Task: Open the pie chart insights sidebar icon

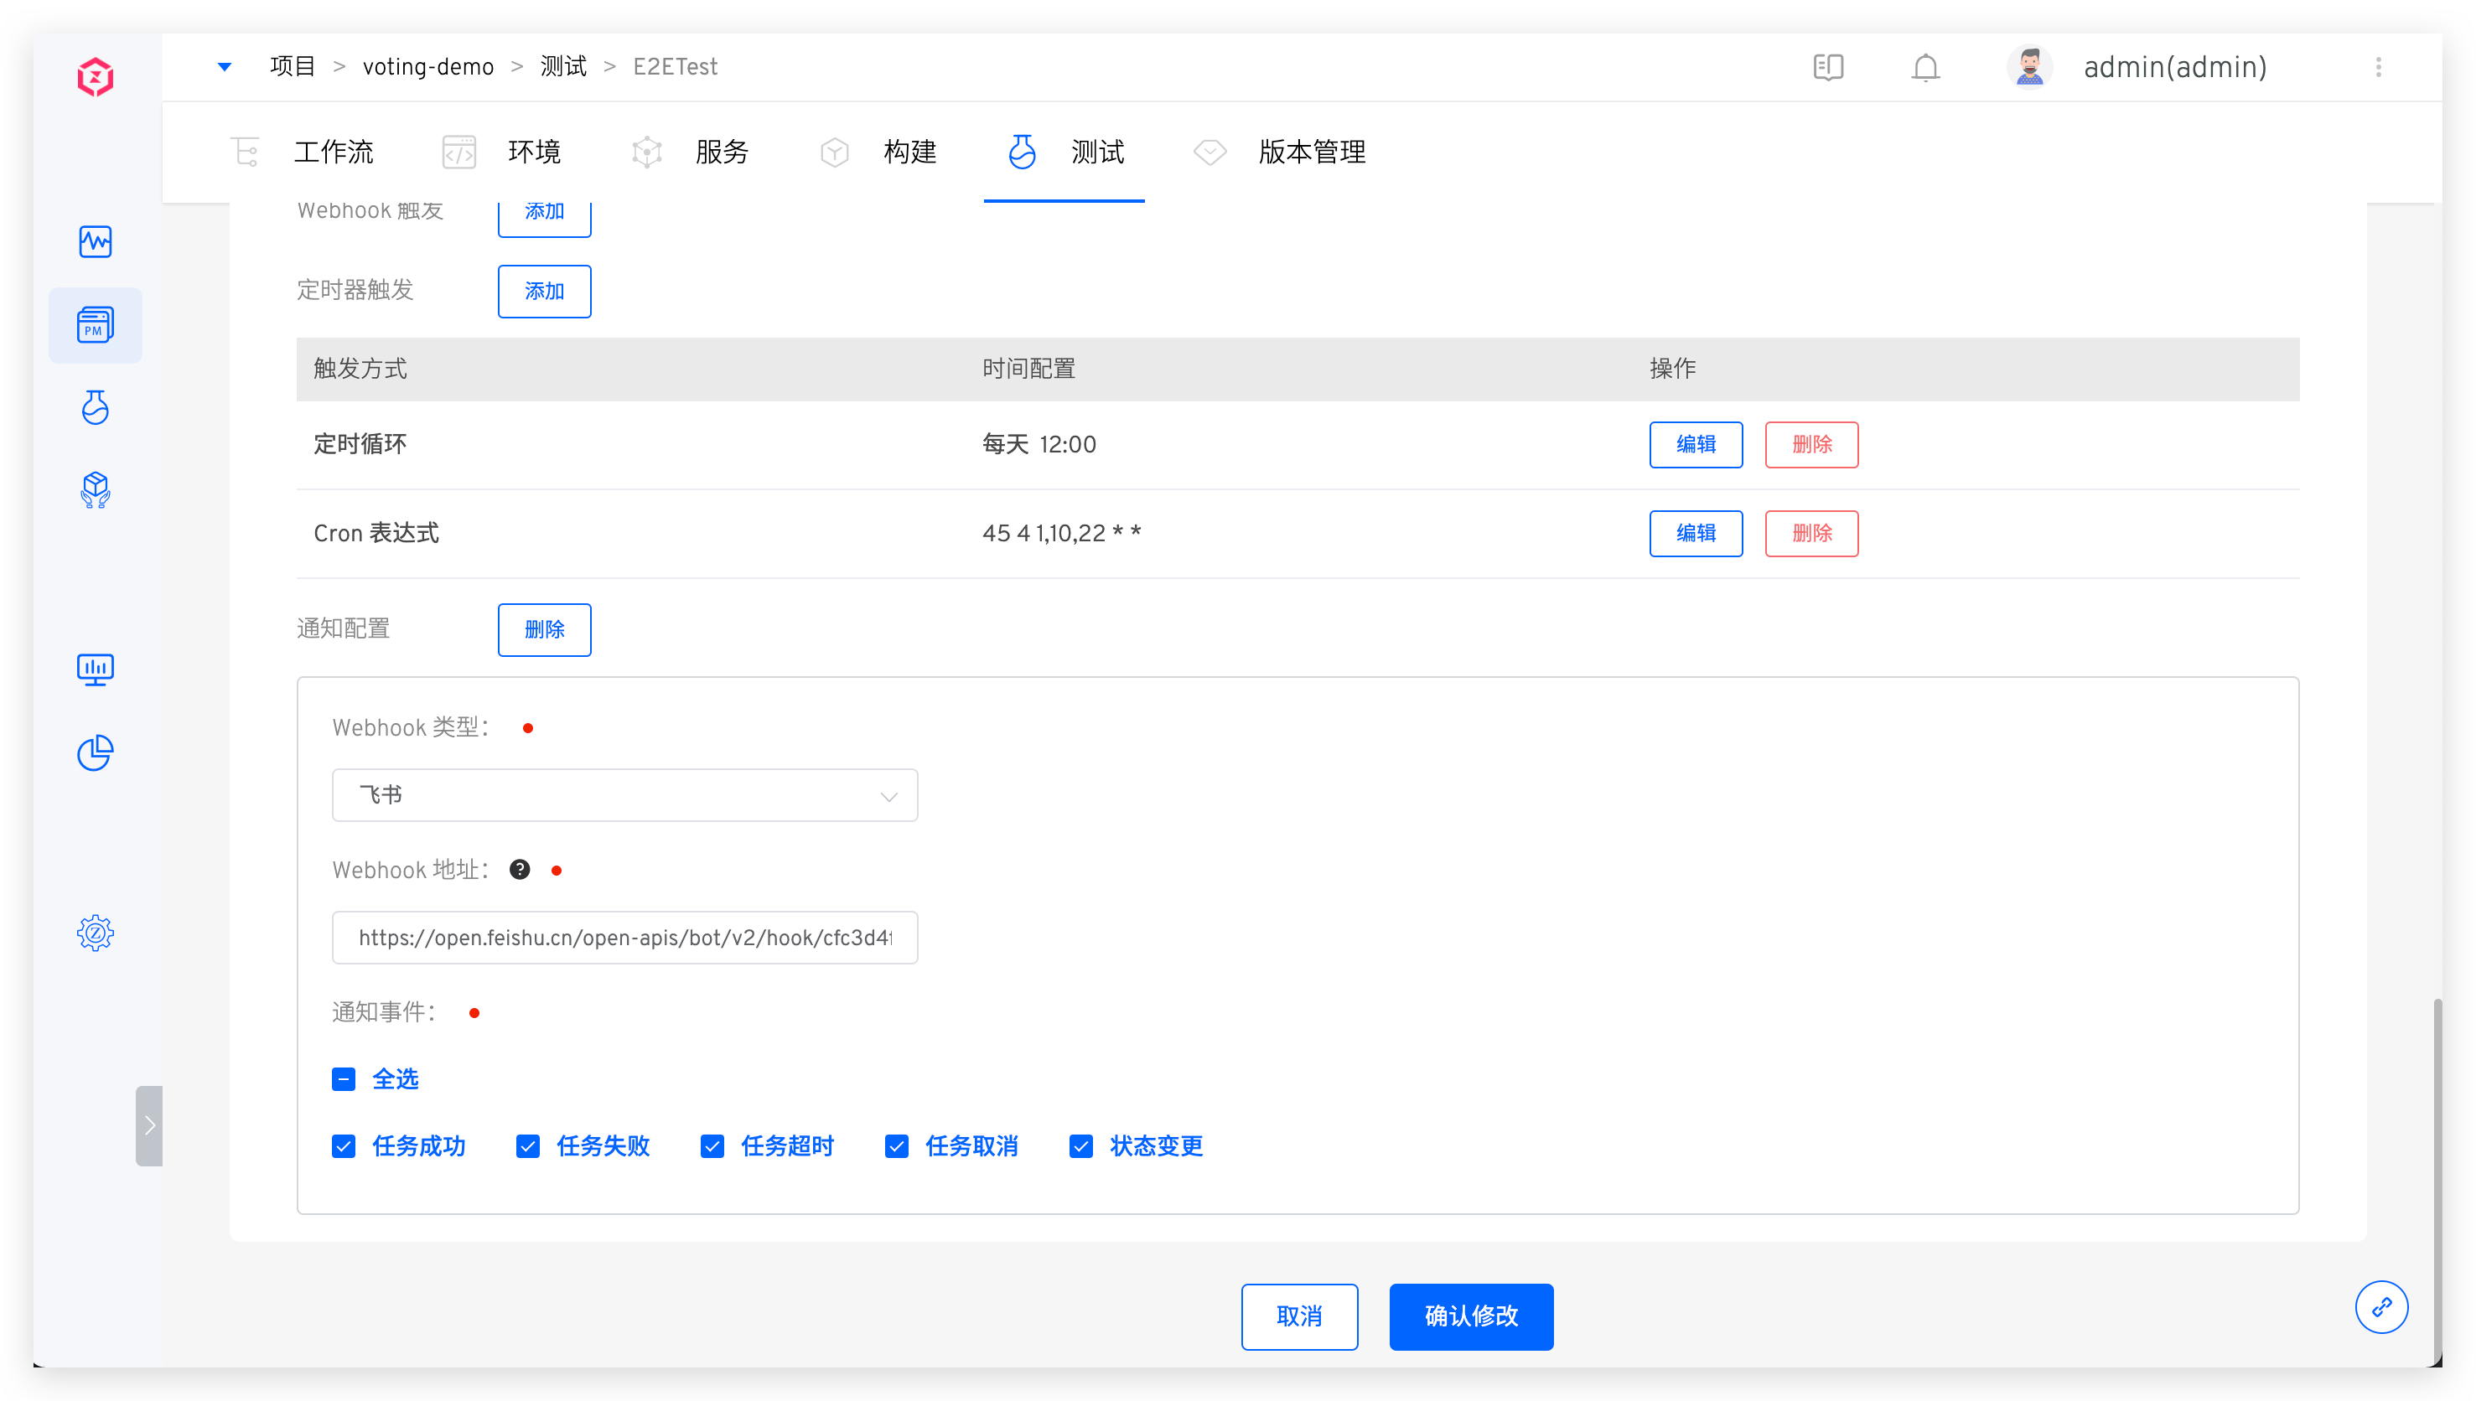Action: [x=96, y=753]
